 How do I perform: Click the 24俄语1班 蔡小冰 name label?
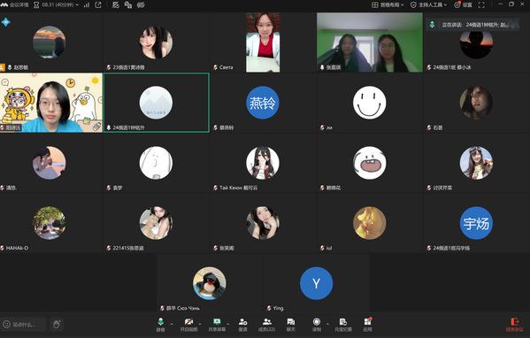(x=452, y=67)
